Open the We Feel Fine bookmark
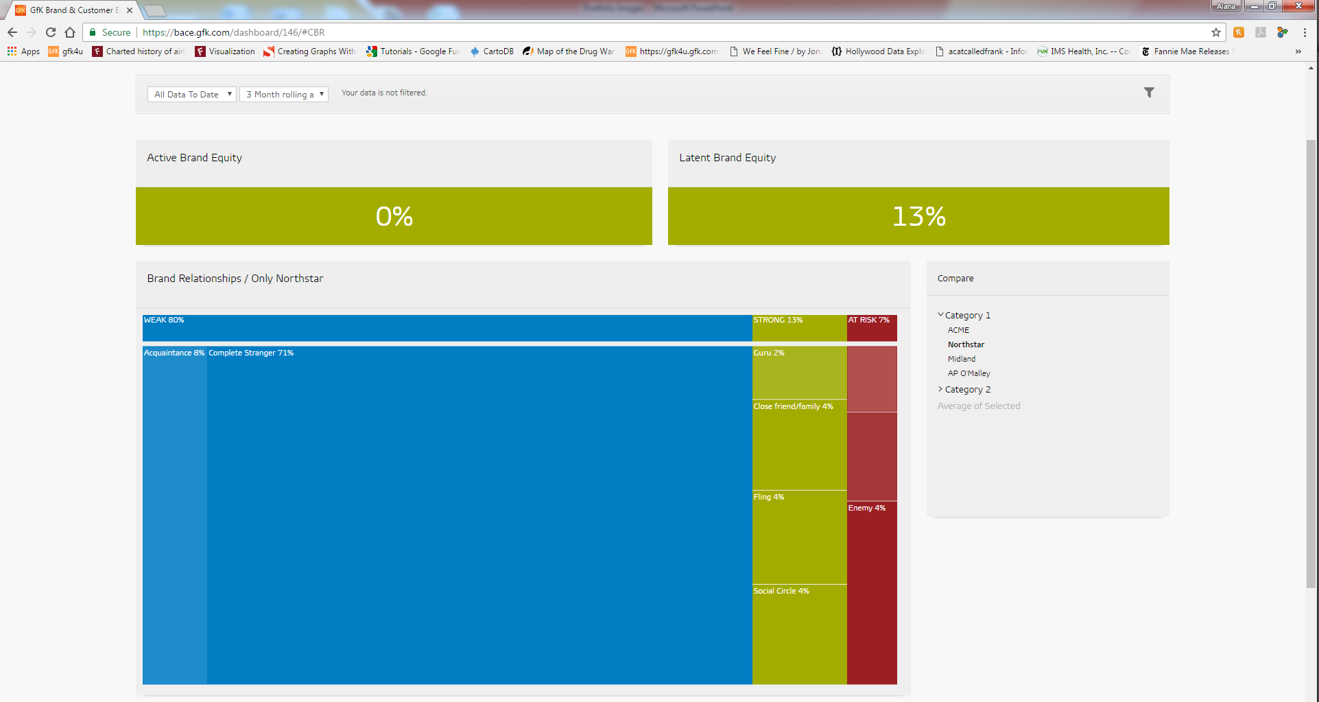1319x702 pixels. [775, 51]
